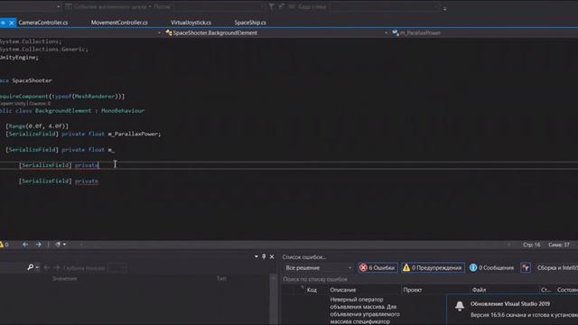Click the Range(0.0f, 4.0f) attribute line
This screenshot has height=325, width=578.
pyautogui.click(x=37, y=126)
